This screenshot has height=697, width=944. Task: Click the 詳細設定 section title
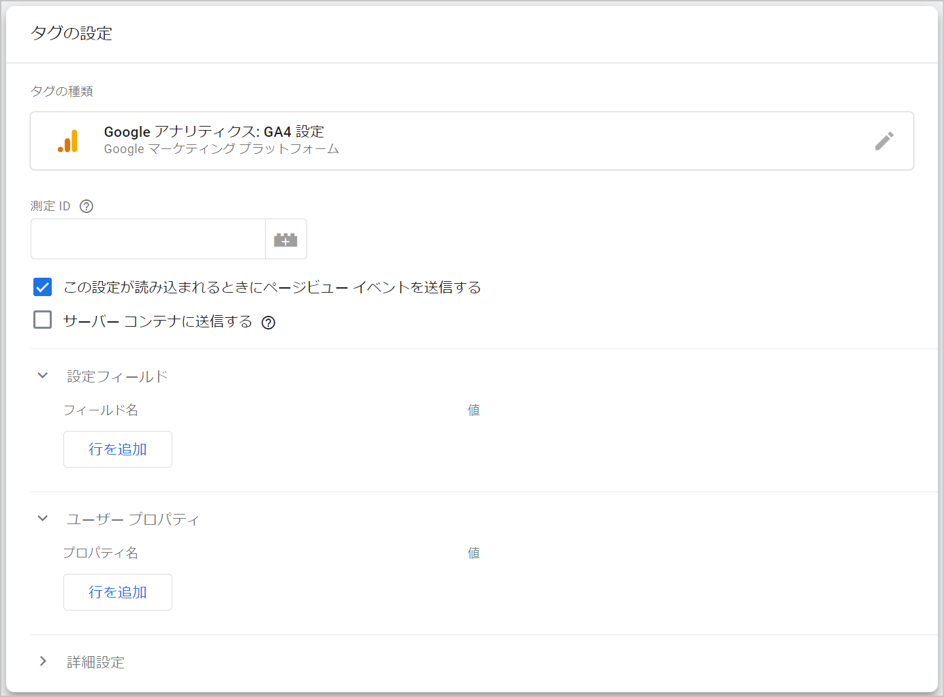[95, 662]
